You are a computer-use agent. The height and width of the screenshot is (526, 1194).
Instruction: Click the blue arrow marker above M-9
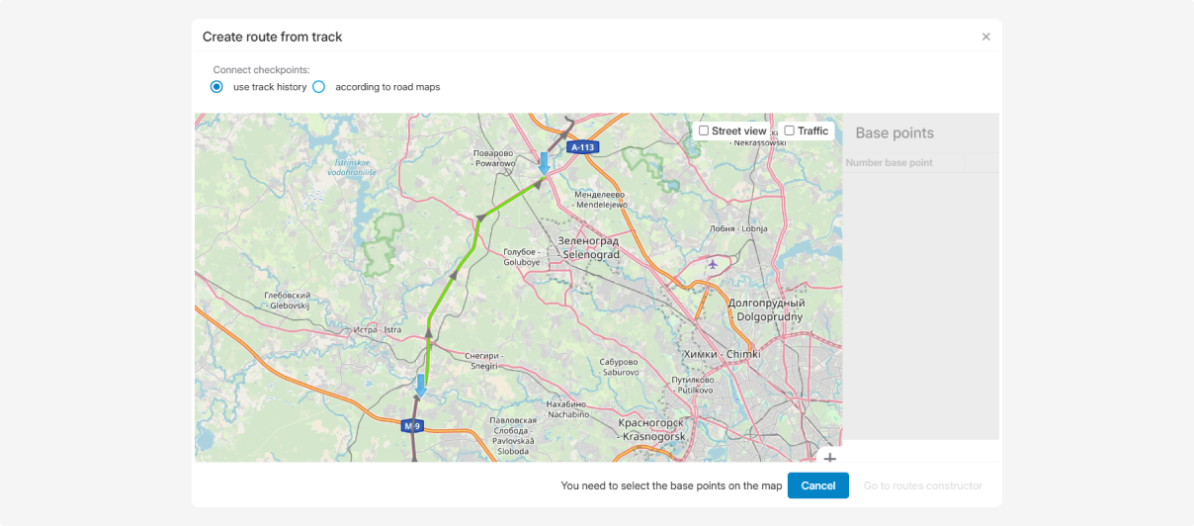(x=421, y=385)
